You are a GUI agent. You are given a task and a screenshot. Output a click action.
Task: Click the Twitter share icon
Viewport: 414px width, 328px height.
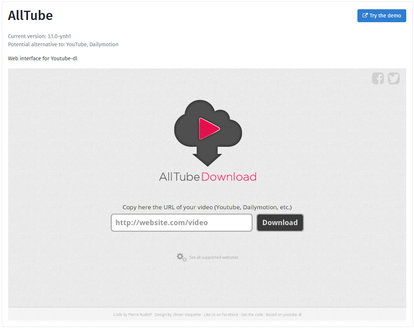(x=394, y=78)
